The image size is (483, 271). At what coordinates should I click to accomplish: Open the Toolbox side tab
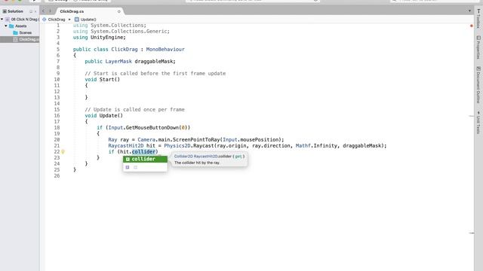coord(478,19)
